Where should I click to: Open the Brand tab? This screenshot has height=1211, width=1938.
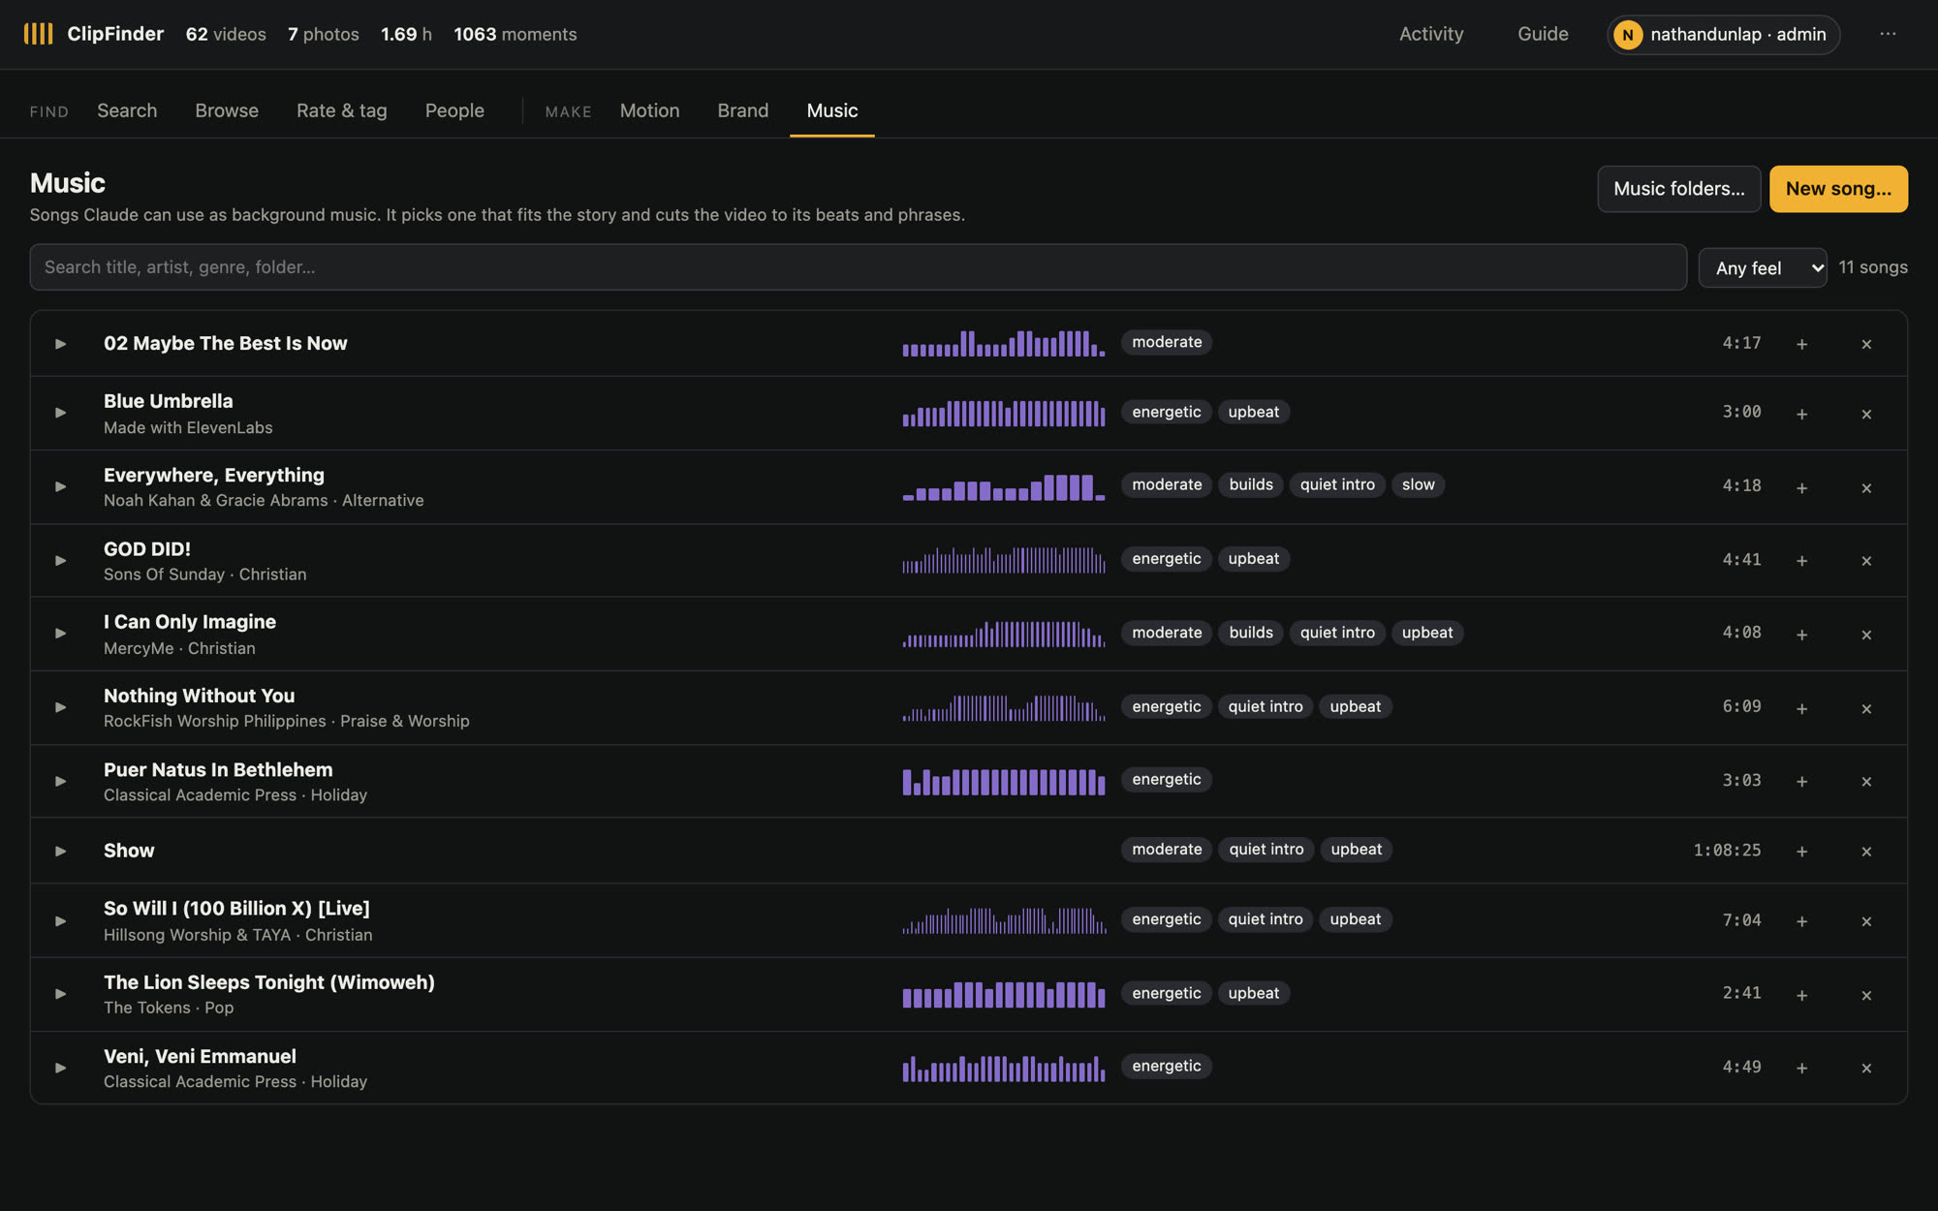click(743, 110)
